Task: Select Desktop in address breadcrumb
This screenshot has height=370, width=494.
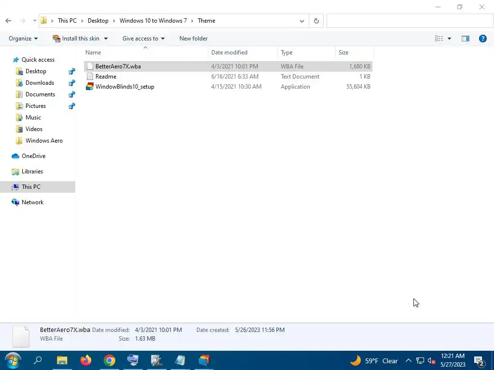Action: (x=98, y=21)
